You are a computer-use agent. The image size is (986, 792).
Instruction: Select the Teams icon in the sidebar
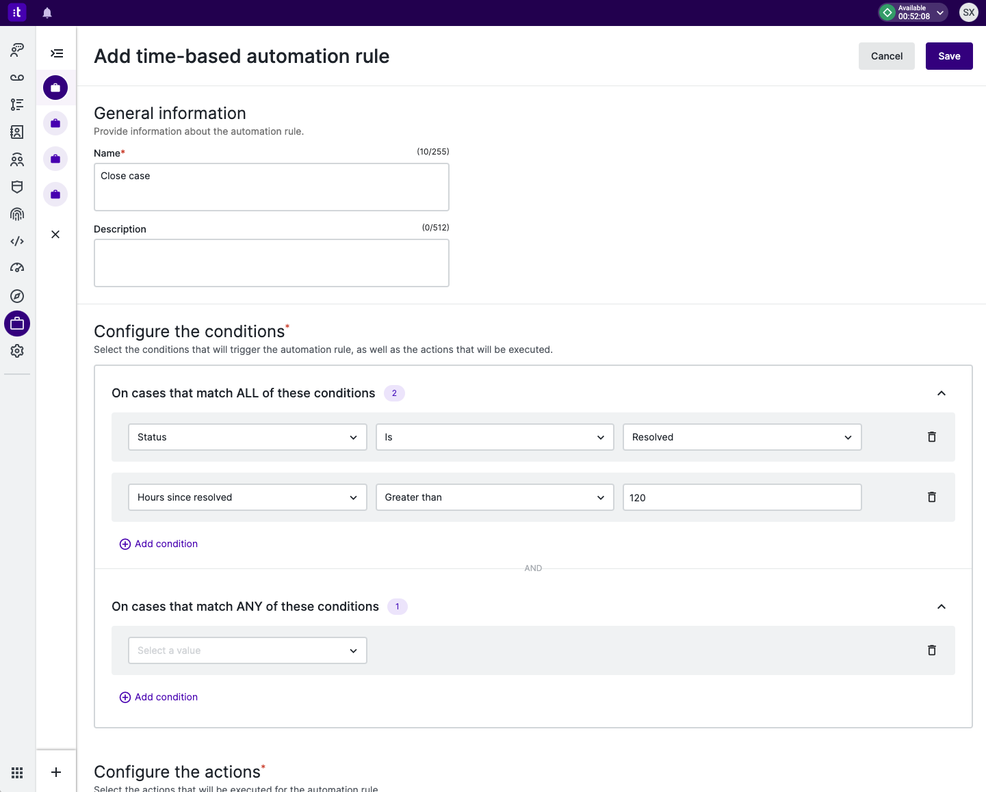click(16, 159)
